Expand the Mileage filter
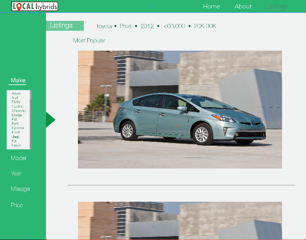This screenshot has height=240, width=306. [20, 189]
